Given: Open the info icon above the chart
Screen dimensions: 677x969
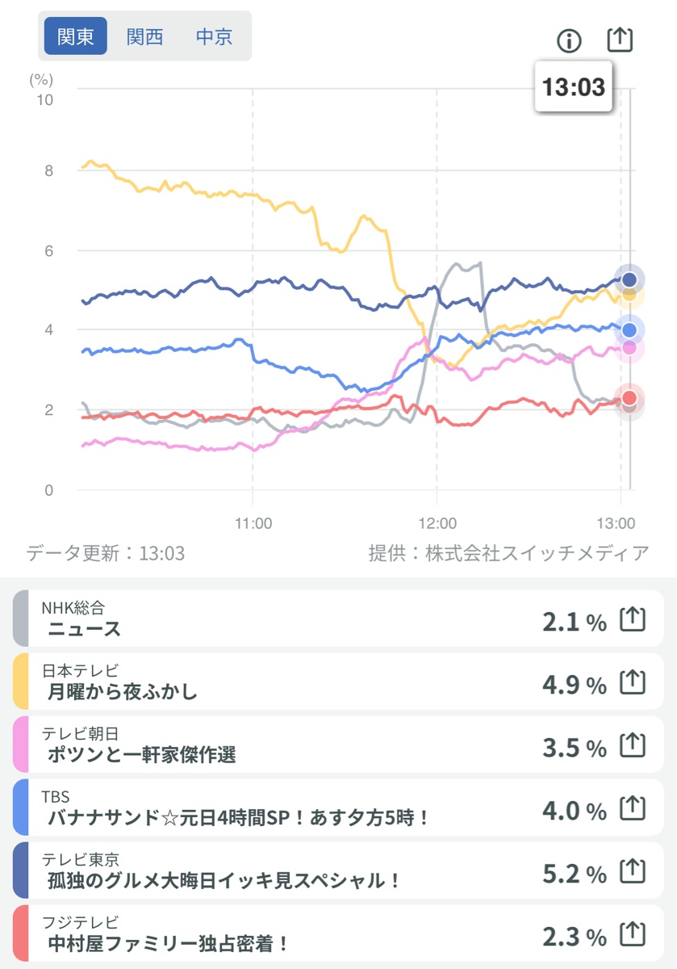Looking at the screenshot, I should point(569,40).
